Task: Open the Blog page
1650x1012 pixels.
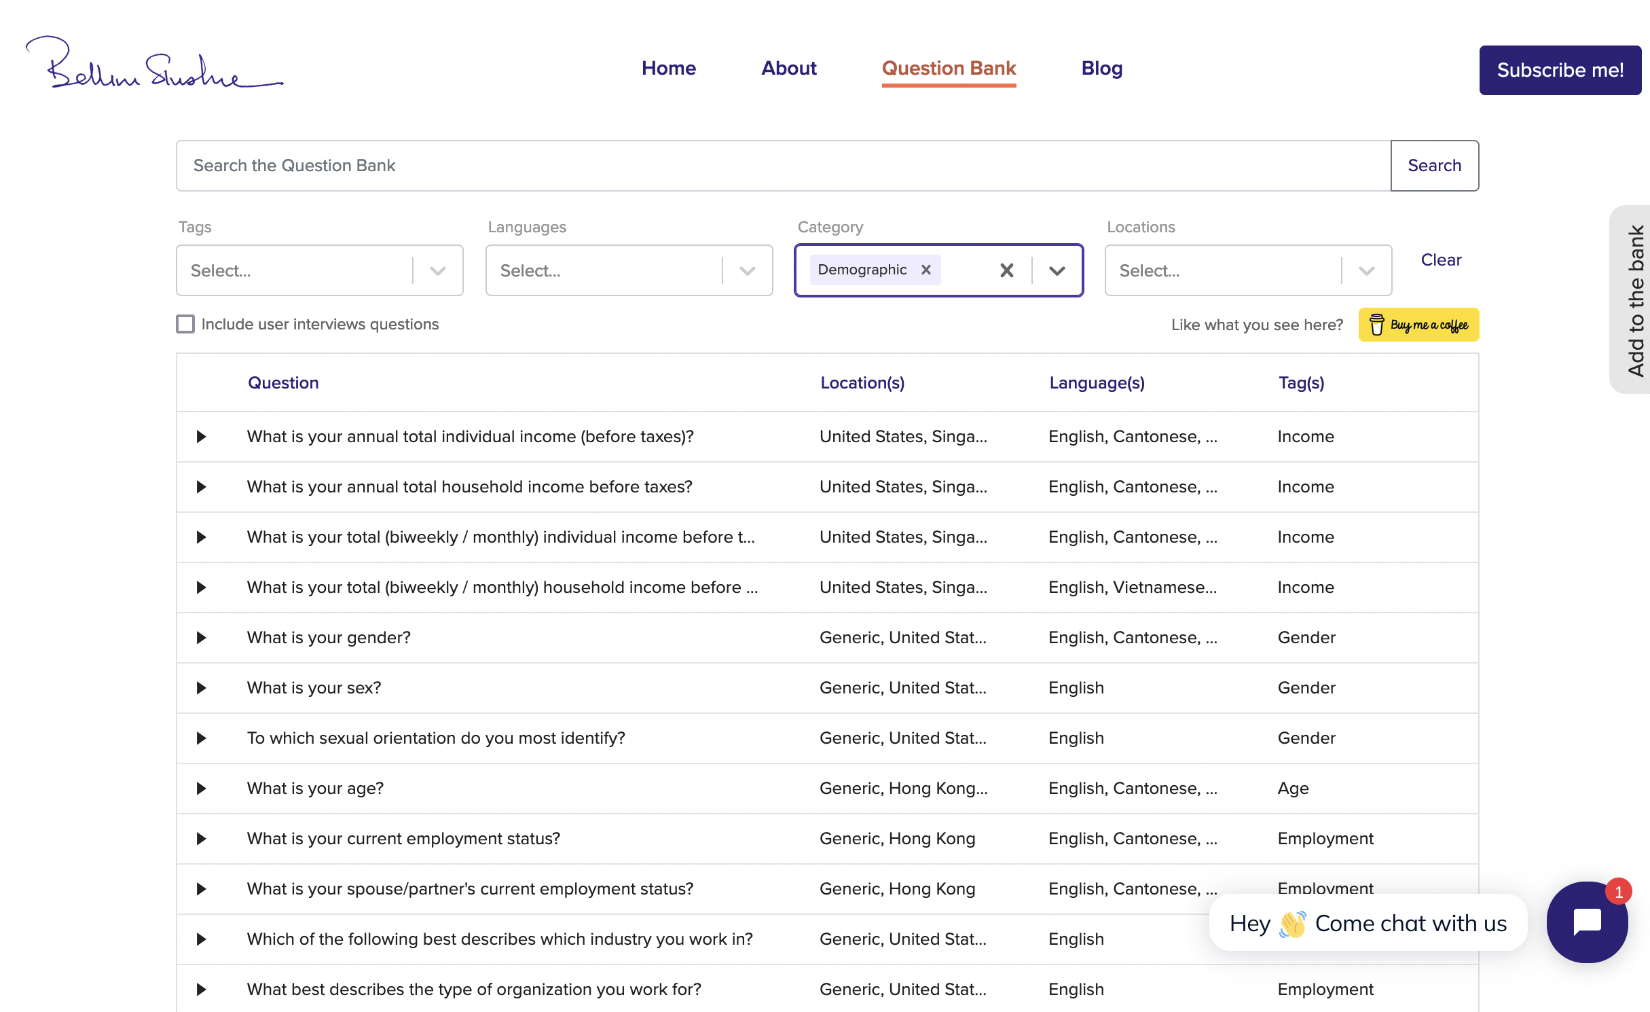Action: pos(1101,68)
